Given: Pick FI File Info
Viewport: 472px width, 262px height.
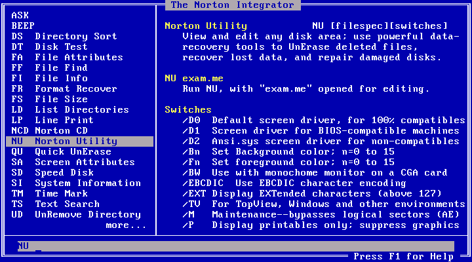Looking at the screenshot, I should point(49,78).
